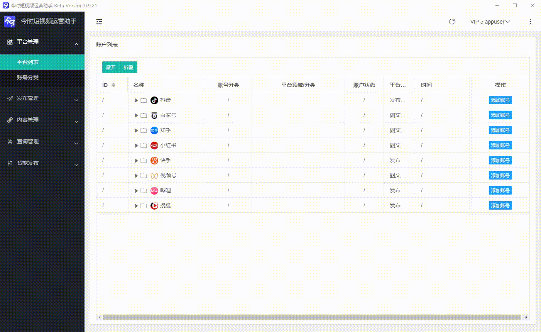The height and width of the screenshot is (332, 541).
Task: Open the three-dot more options menu
Action: click(531, 22)
